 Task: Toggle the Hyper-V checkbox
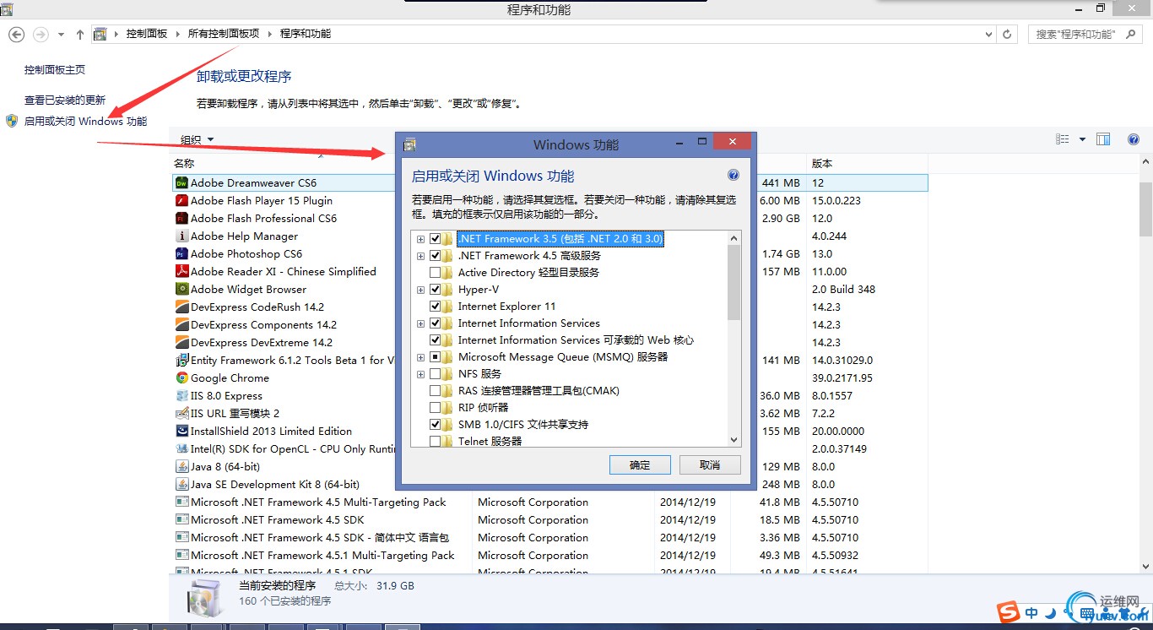[436, 290]
